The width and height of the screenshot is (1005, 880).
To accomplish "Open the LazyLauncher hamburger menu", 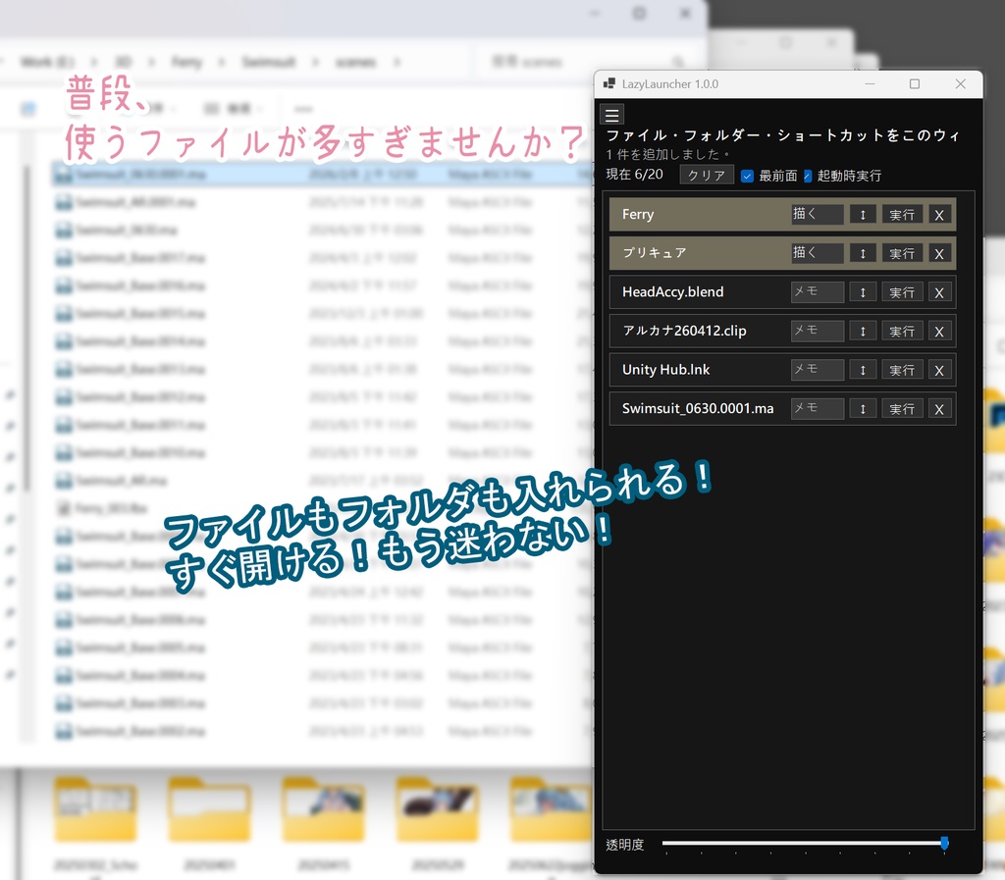I will (x=612, y=113).
